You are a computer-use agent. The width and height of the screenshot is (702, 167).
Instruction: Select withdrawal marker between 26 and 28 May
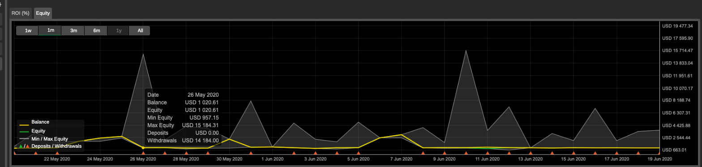pyautogui.click(x=165, y=153)
